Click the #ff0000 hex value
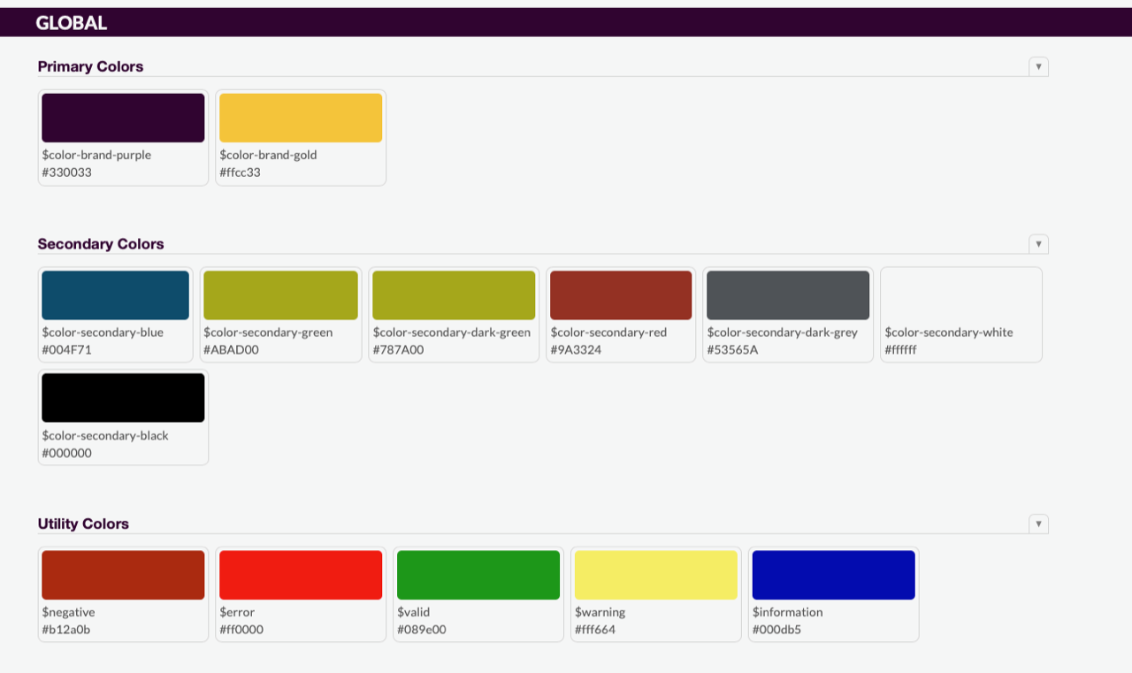Viewport: 1132px width, 673px height. point(241,630)
